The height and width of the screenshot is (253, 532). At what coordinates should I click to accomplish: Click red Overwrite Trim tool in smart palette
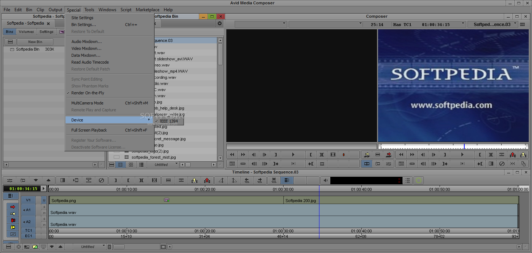point(13,220)
